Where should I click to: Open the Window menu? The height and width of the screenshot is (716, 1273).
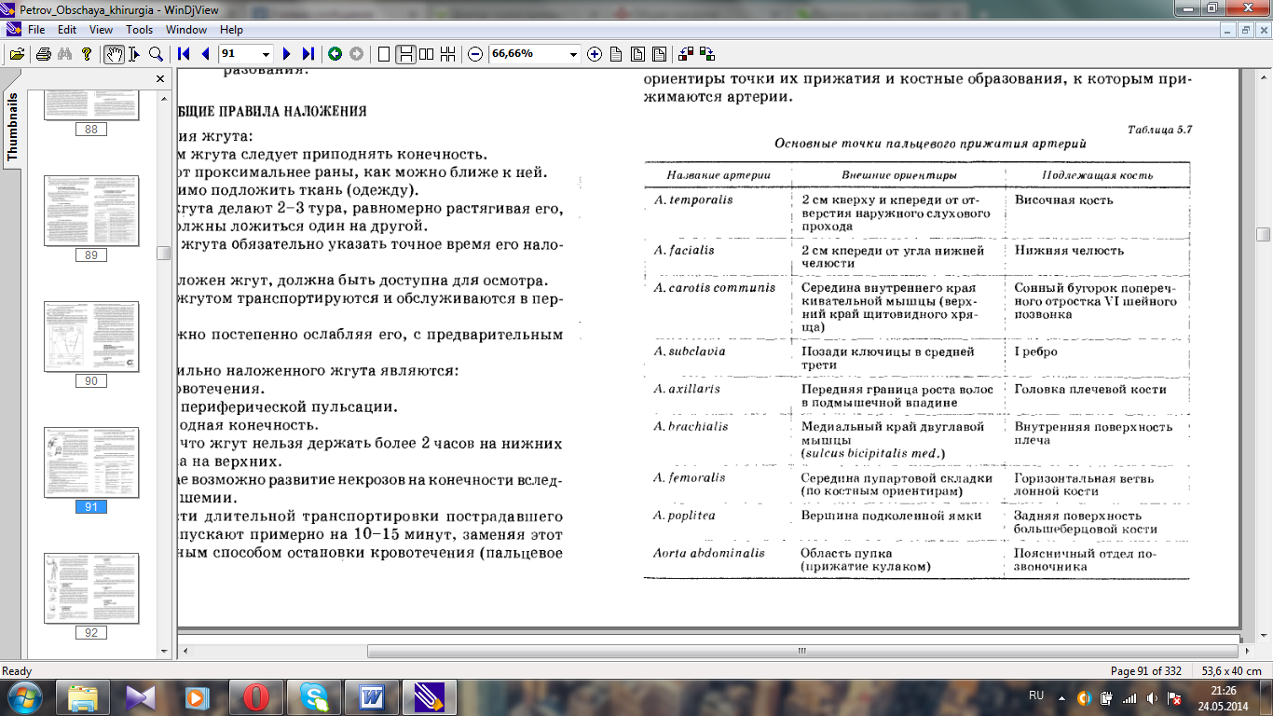(186, 30)
